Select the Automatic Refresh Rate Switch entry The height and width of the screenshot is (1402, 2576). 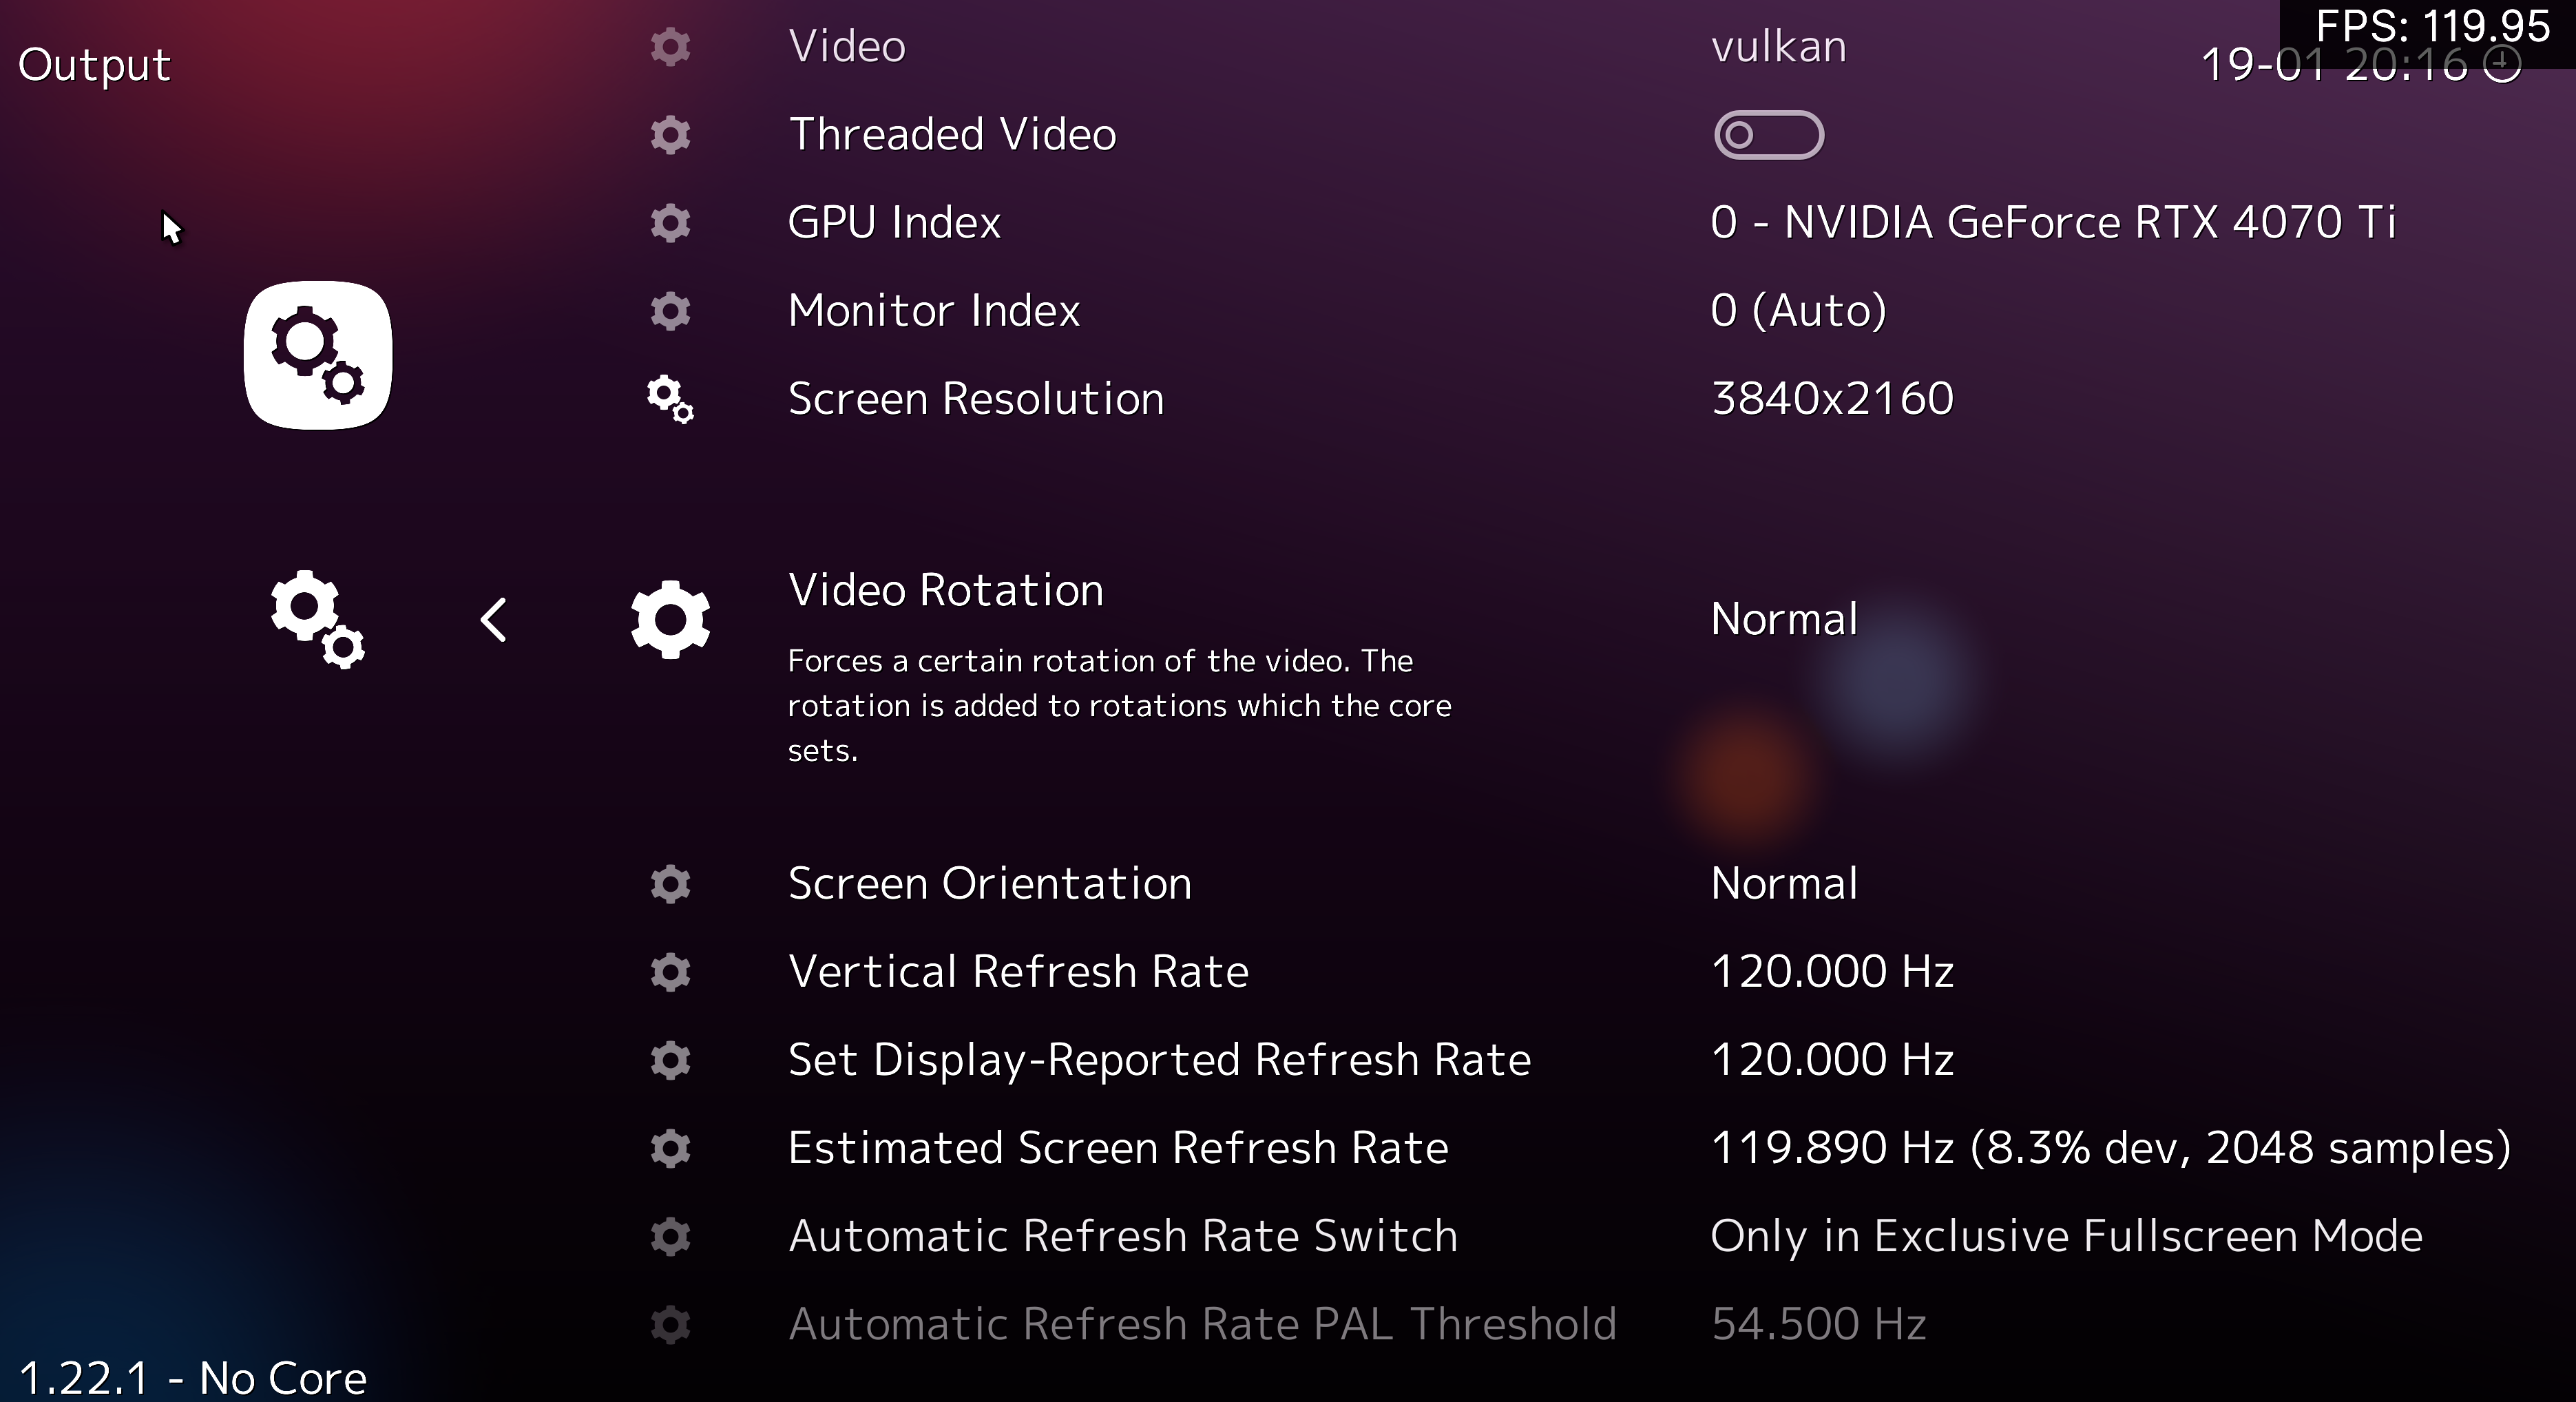(1122, 1236)
